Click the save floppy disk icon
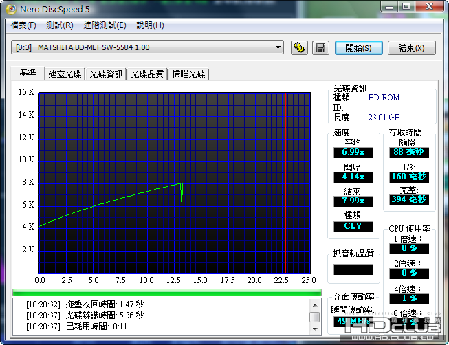Screen dimensions: 449x345 point(320,47)
